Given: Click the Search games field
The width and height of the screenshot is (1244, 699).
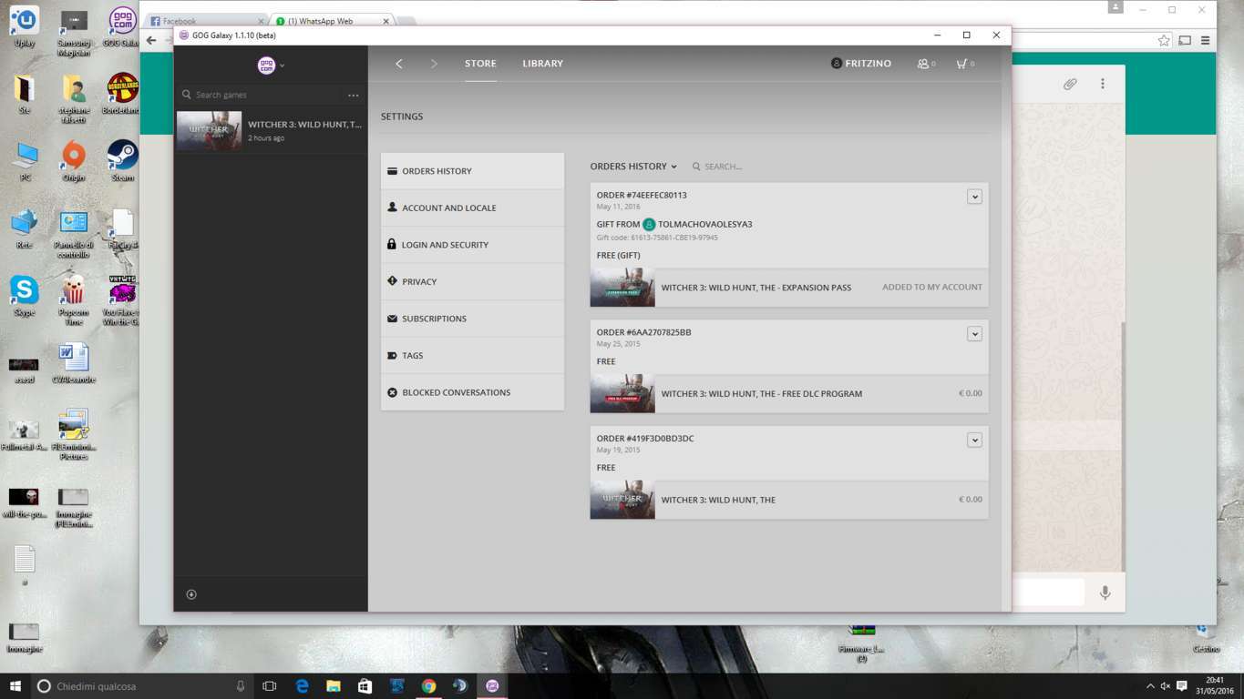Looking at the screenshot, I should [x=260, y=95].
